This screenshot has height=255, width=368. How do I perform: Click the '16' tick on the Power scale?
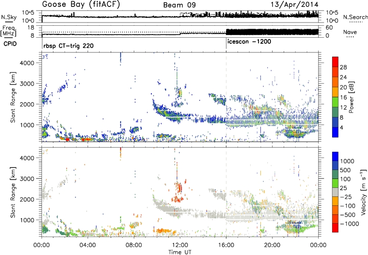[343, 98]
